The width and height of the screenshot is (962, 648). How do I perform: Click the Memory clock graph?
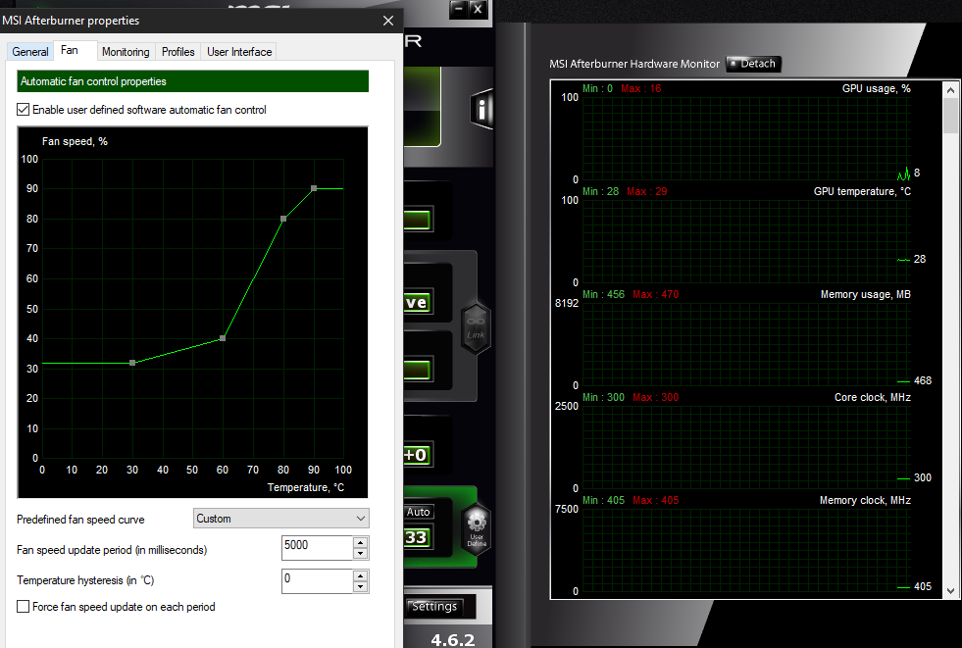coord(746,550)
